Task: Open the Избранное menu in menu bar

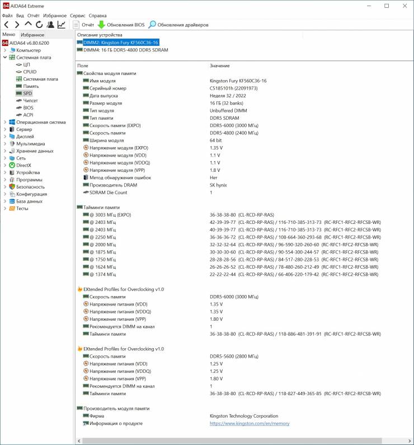Action: point(55,16)
